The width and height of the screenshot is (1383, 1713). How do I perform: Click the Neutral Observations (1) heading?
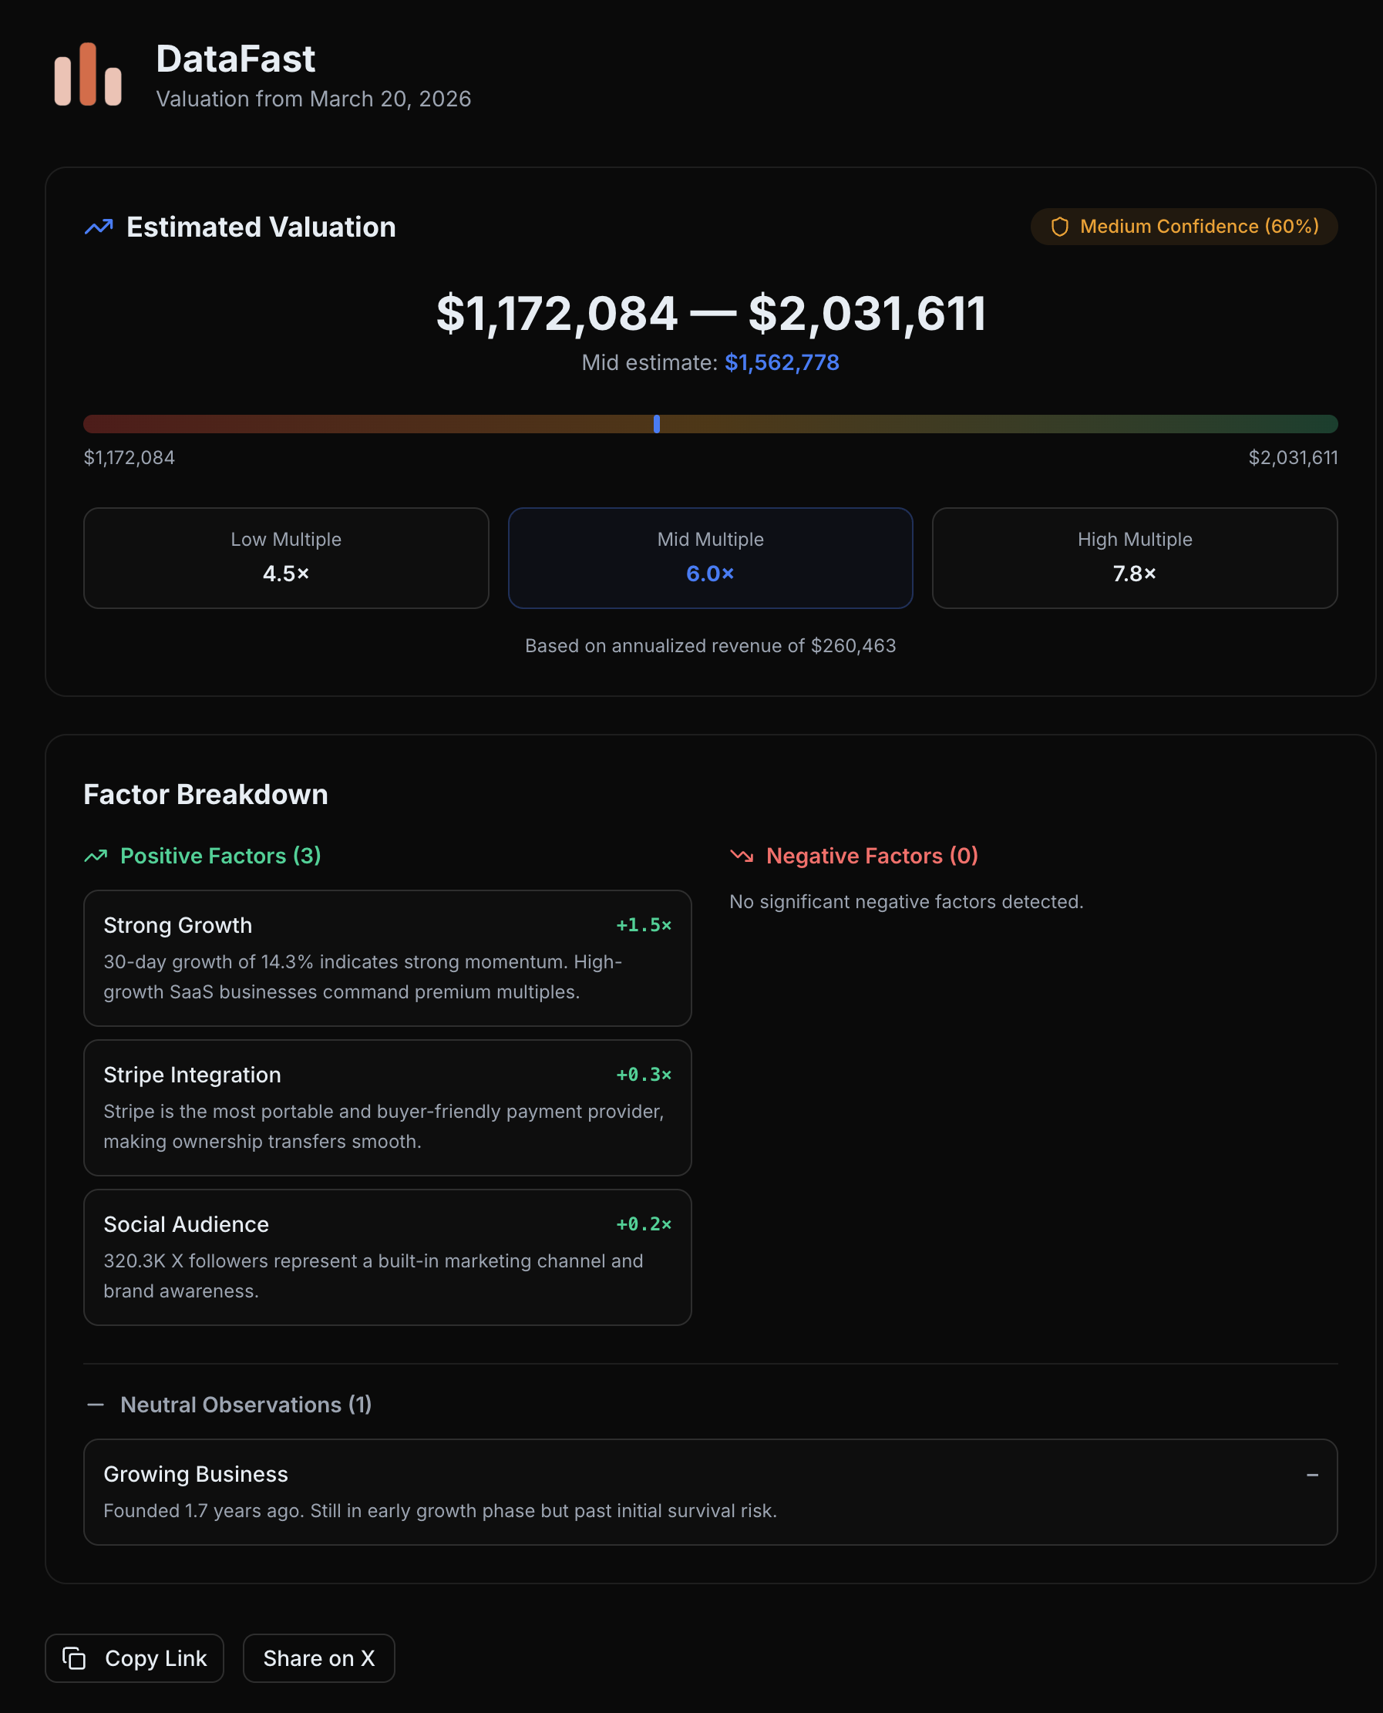point(245,1405)
